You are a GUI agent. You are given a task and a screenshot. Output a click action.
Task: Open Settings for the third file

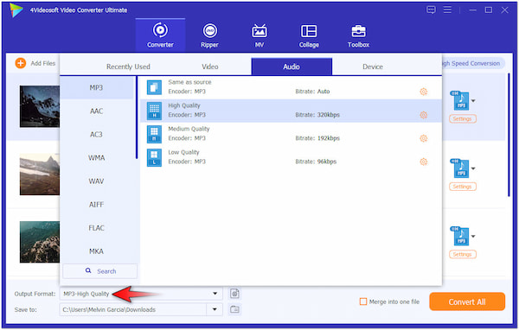coord(463,254)
